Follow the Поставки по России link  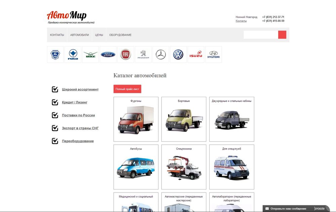pos(78,115)
